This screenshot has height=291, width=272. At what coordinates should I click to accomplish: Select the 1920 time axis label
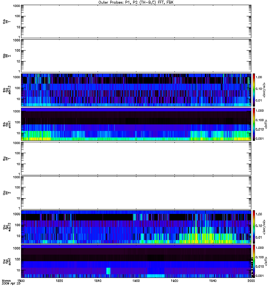click(174, 281)
